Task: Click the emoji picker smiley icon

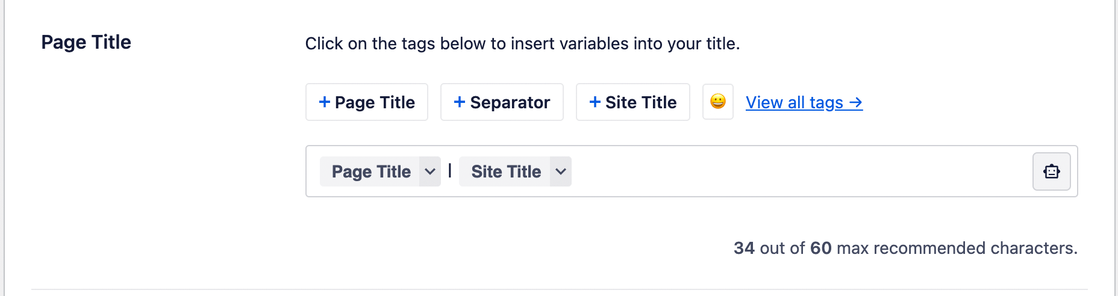Action: 717,102
